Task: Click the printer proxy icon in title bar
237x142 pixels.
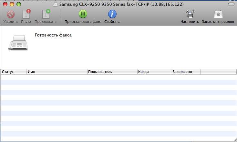Action: pyautogui.click(x=55, y=5)
